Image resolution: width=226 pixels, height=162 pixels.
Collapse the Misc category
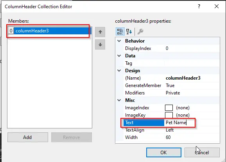click(119, 100)
